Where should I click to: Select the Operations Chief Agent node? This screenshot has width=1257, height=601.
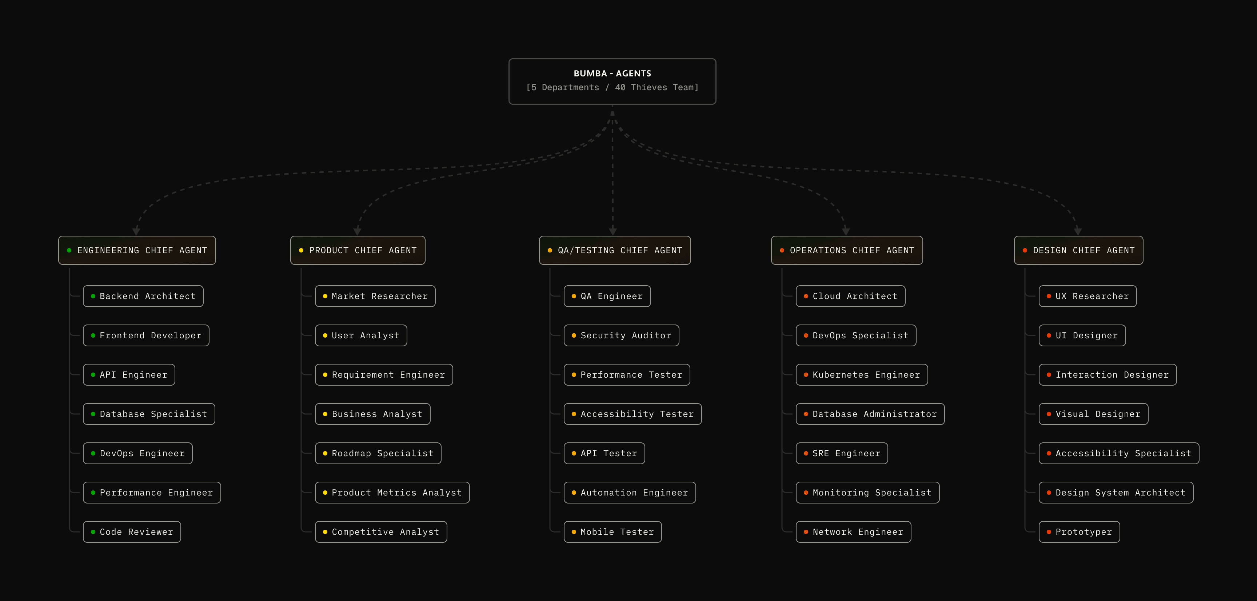(847, 250)
